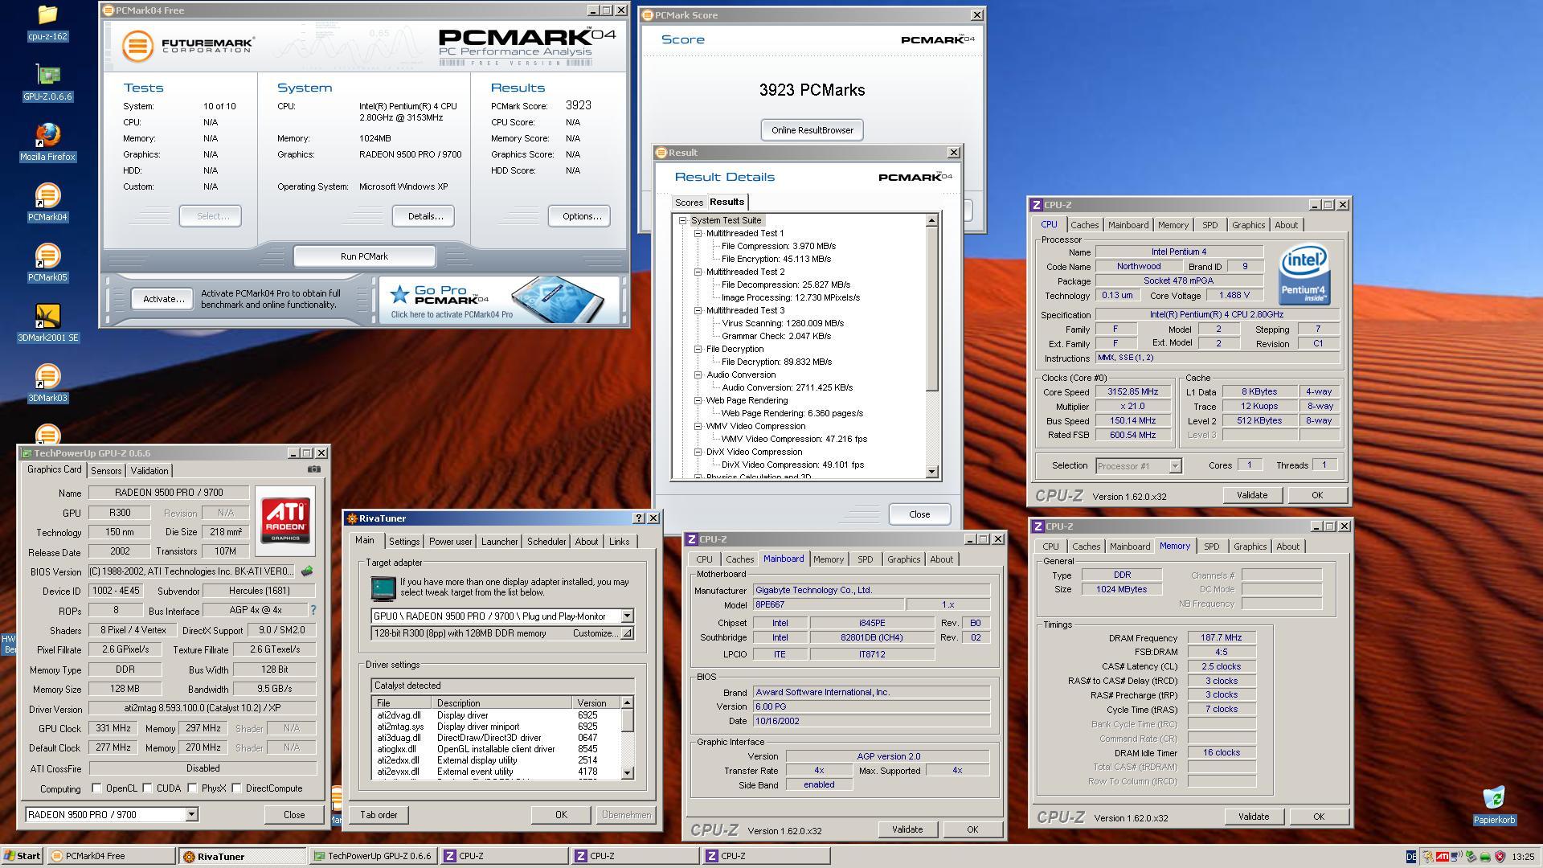Click the safely remove hardware tray icon
The width and height of the screenshot is (1543, 868).
point(1471,857)
